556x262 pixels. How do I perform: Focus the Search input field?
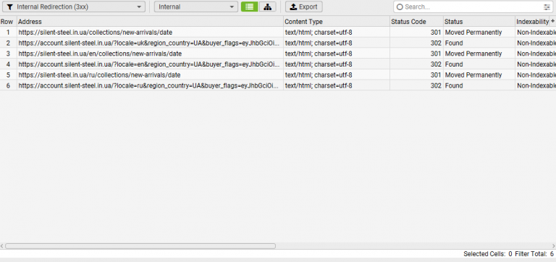(473, 7)
